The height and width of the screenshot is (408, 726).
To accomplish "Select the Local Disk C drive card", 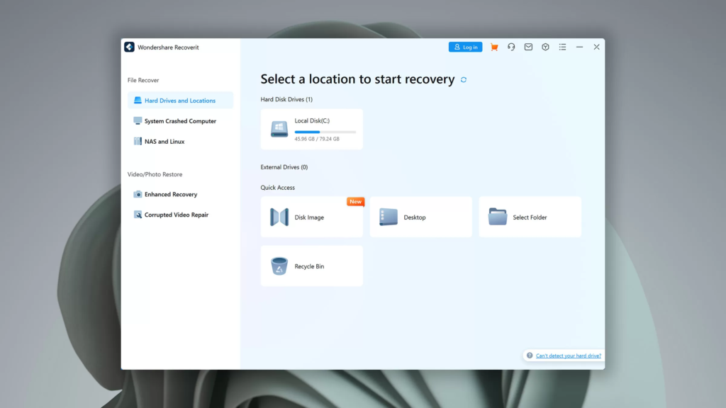I will 312,129.
